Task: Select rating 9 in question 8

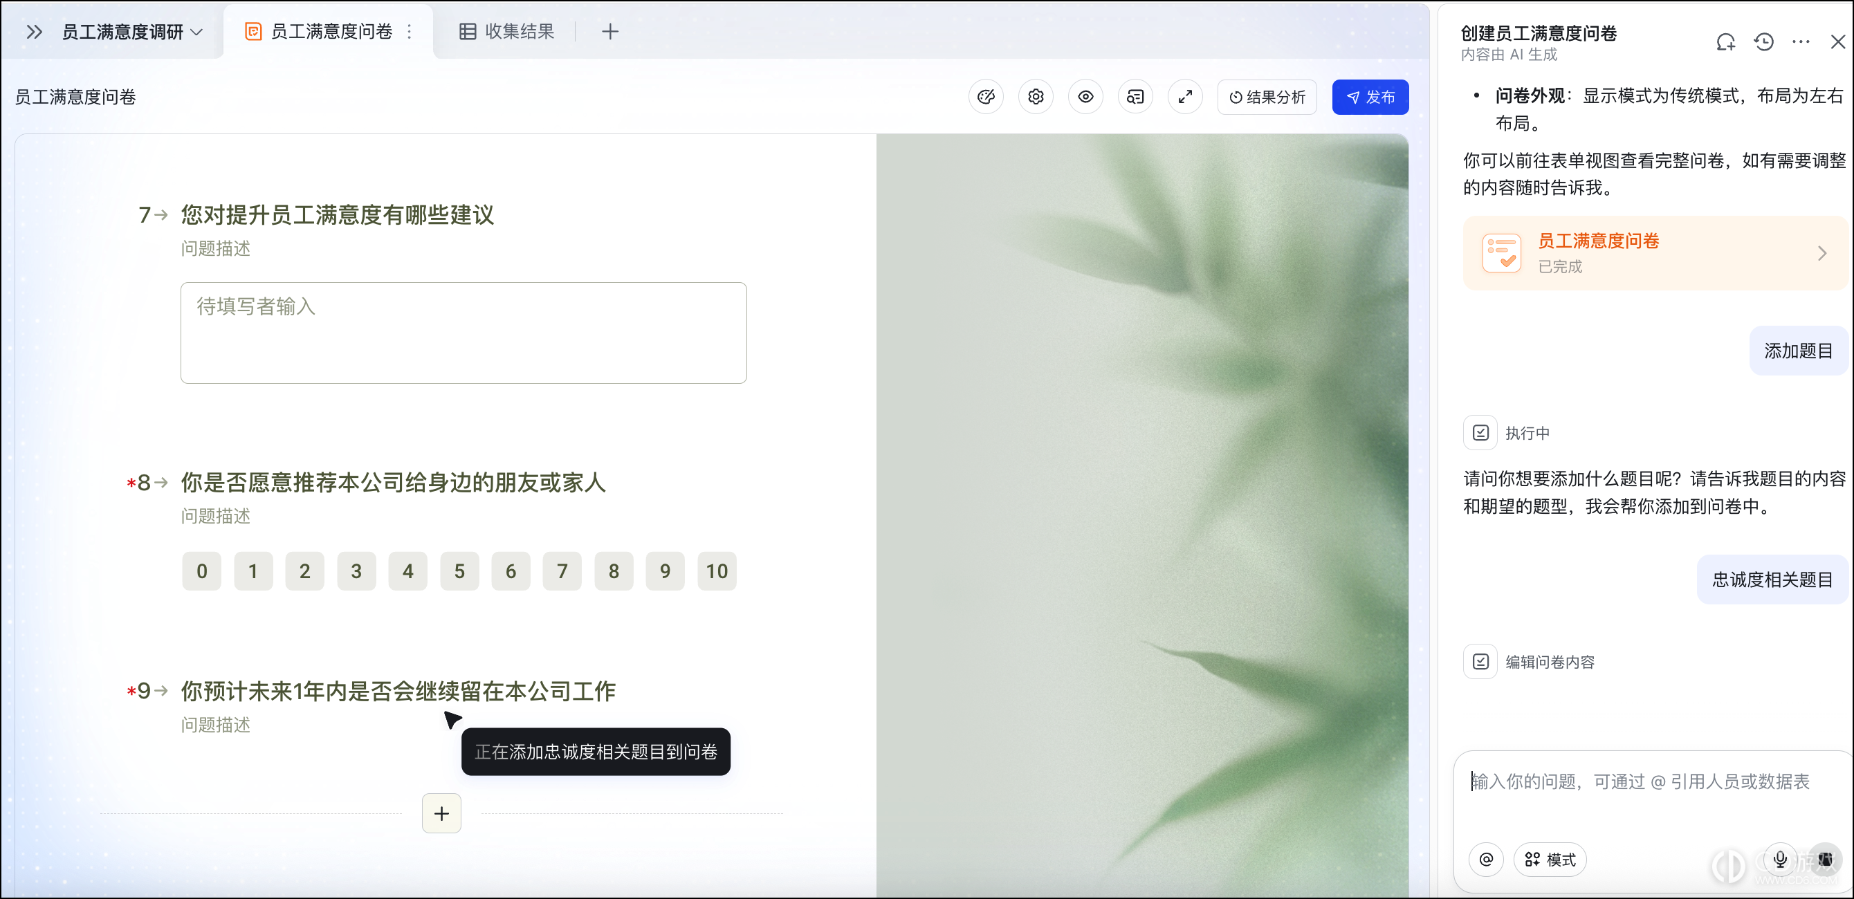Action: pyautogui.click(x=665, y=571)
